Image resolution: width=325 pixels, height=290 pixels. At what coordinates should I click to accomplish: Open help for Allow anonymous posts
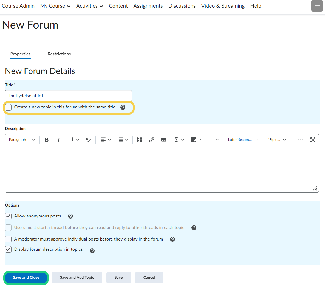click(70, 216)
